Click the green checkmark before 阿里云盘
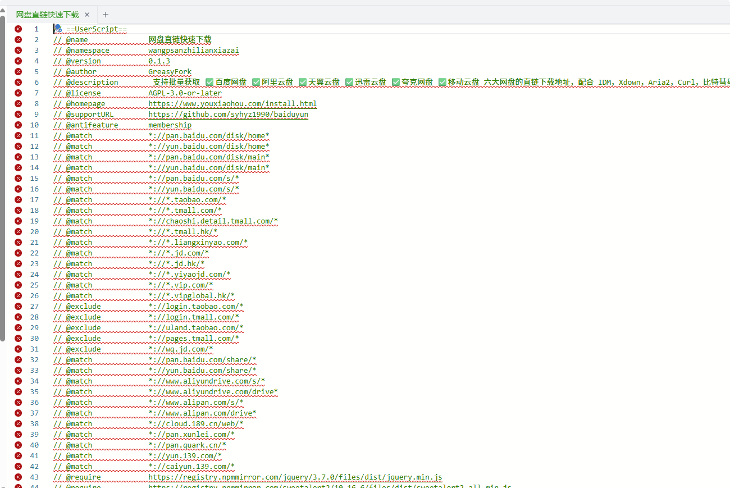730x488 pixels. (x=256, y=83)
